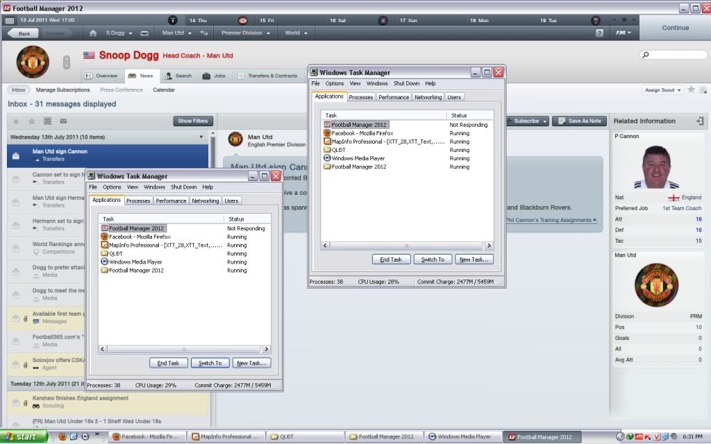Switch to MapInfo Professional on taskbar
This screenshot has height=444, width=711.
(x=226, y=436)
